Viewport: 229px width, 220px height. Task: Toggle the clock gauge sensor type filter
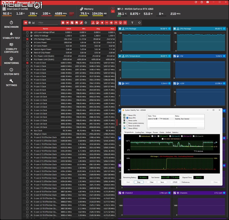pos(116,23)
